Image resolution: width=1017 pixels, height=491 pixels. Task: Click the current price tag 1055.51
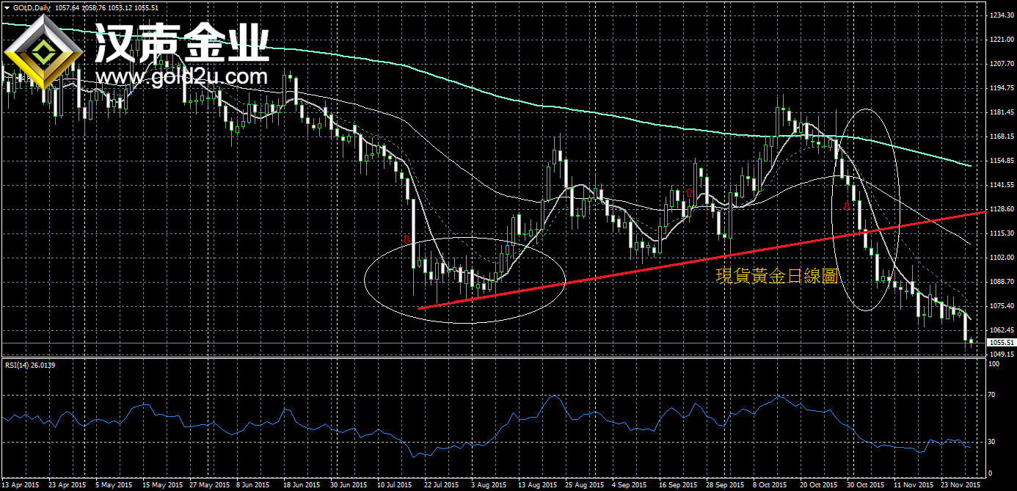(x=1002, y=343)
